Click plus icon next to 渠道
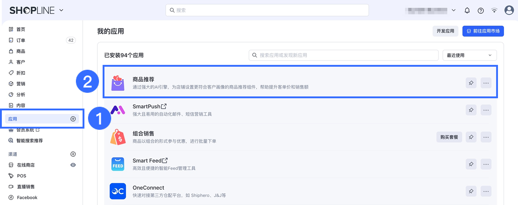518x205 pixels. [x=73, y=154]
